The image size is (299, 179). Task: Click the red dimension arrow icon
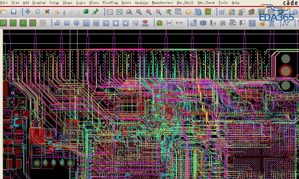pos(179,23)
